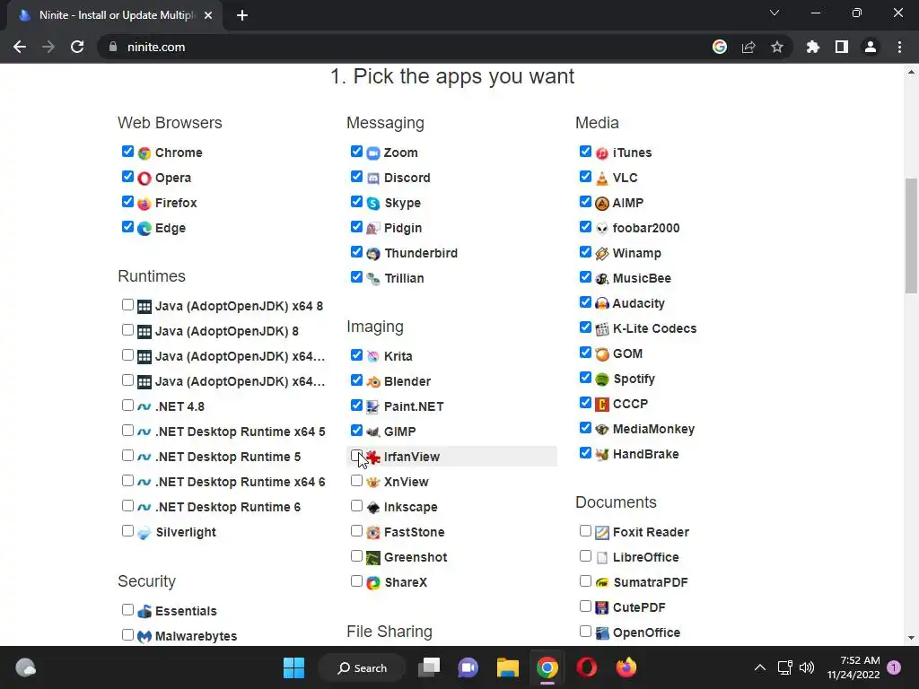Open the volume control in system tray
This screenshot has height=689, width=919.
807,667
